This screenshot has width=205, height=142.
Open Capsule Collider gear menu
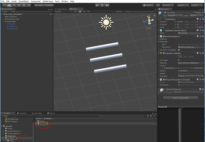click(203, 53)
